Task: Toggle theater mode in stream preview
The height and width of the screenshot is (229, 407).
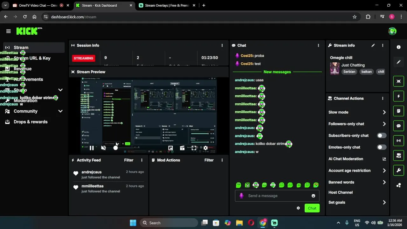Action: click(x=182, y=148)
